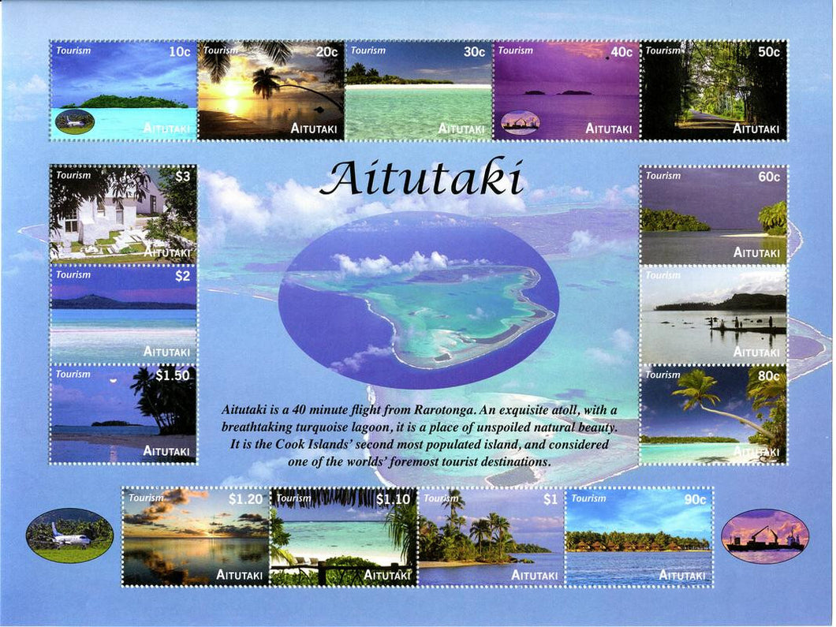Choose the $1.50 moonlit palm stamp
Viewport: 836px width, 627px height.
pyautogui.click(x=123, y=414)
